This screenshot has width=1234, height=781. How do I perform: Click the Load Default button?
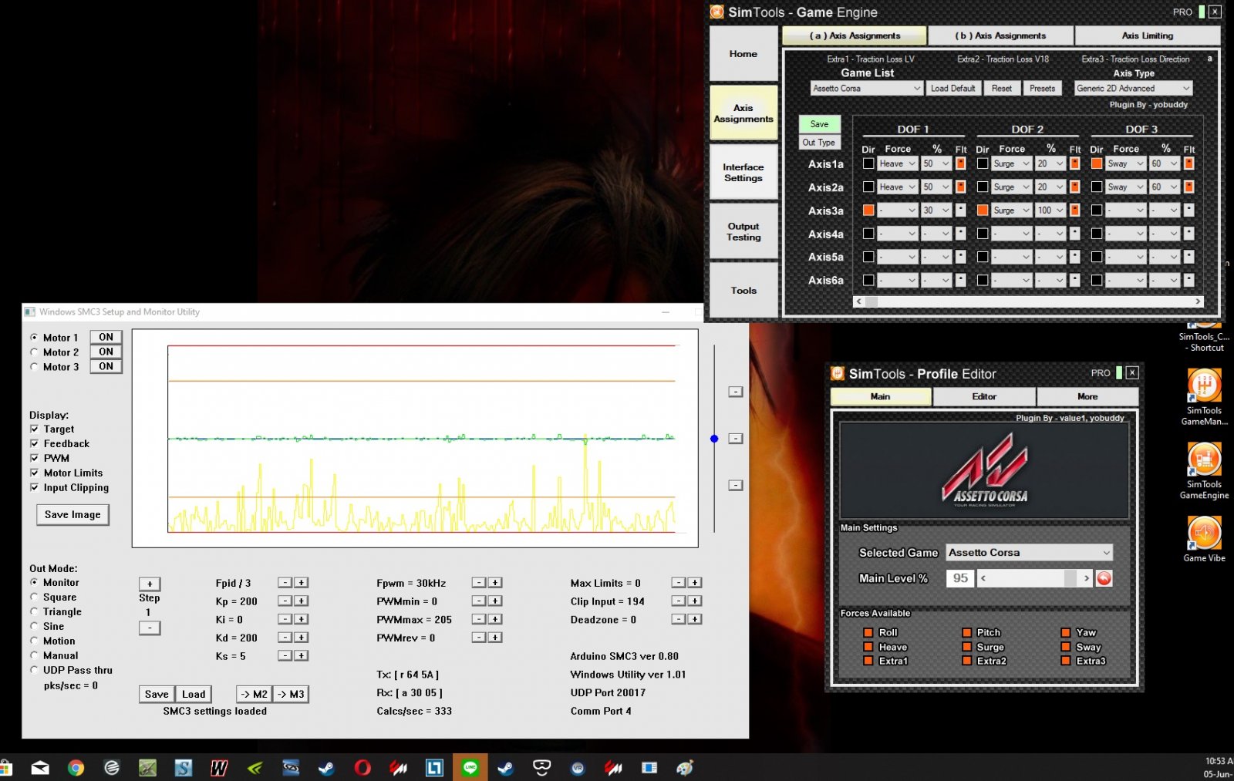coord(952,88)
